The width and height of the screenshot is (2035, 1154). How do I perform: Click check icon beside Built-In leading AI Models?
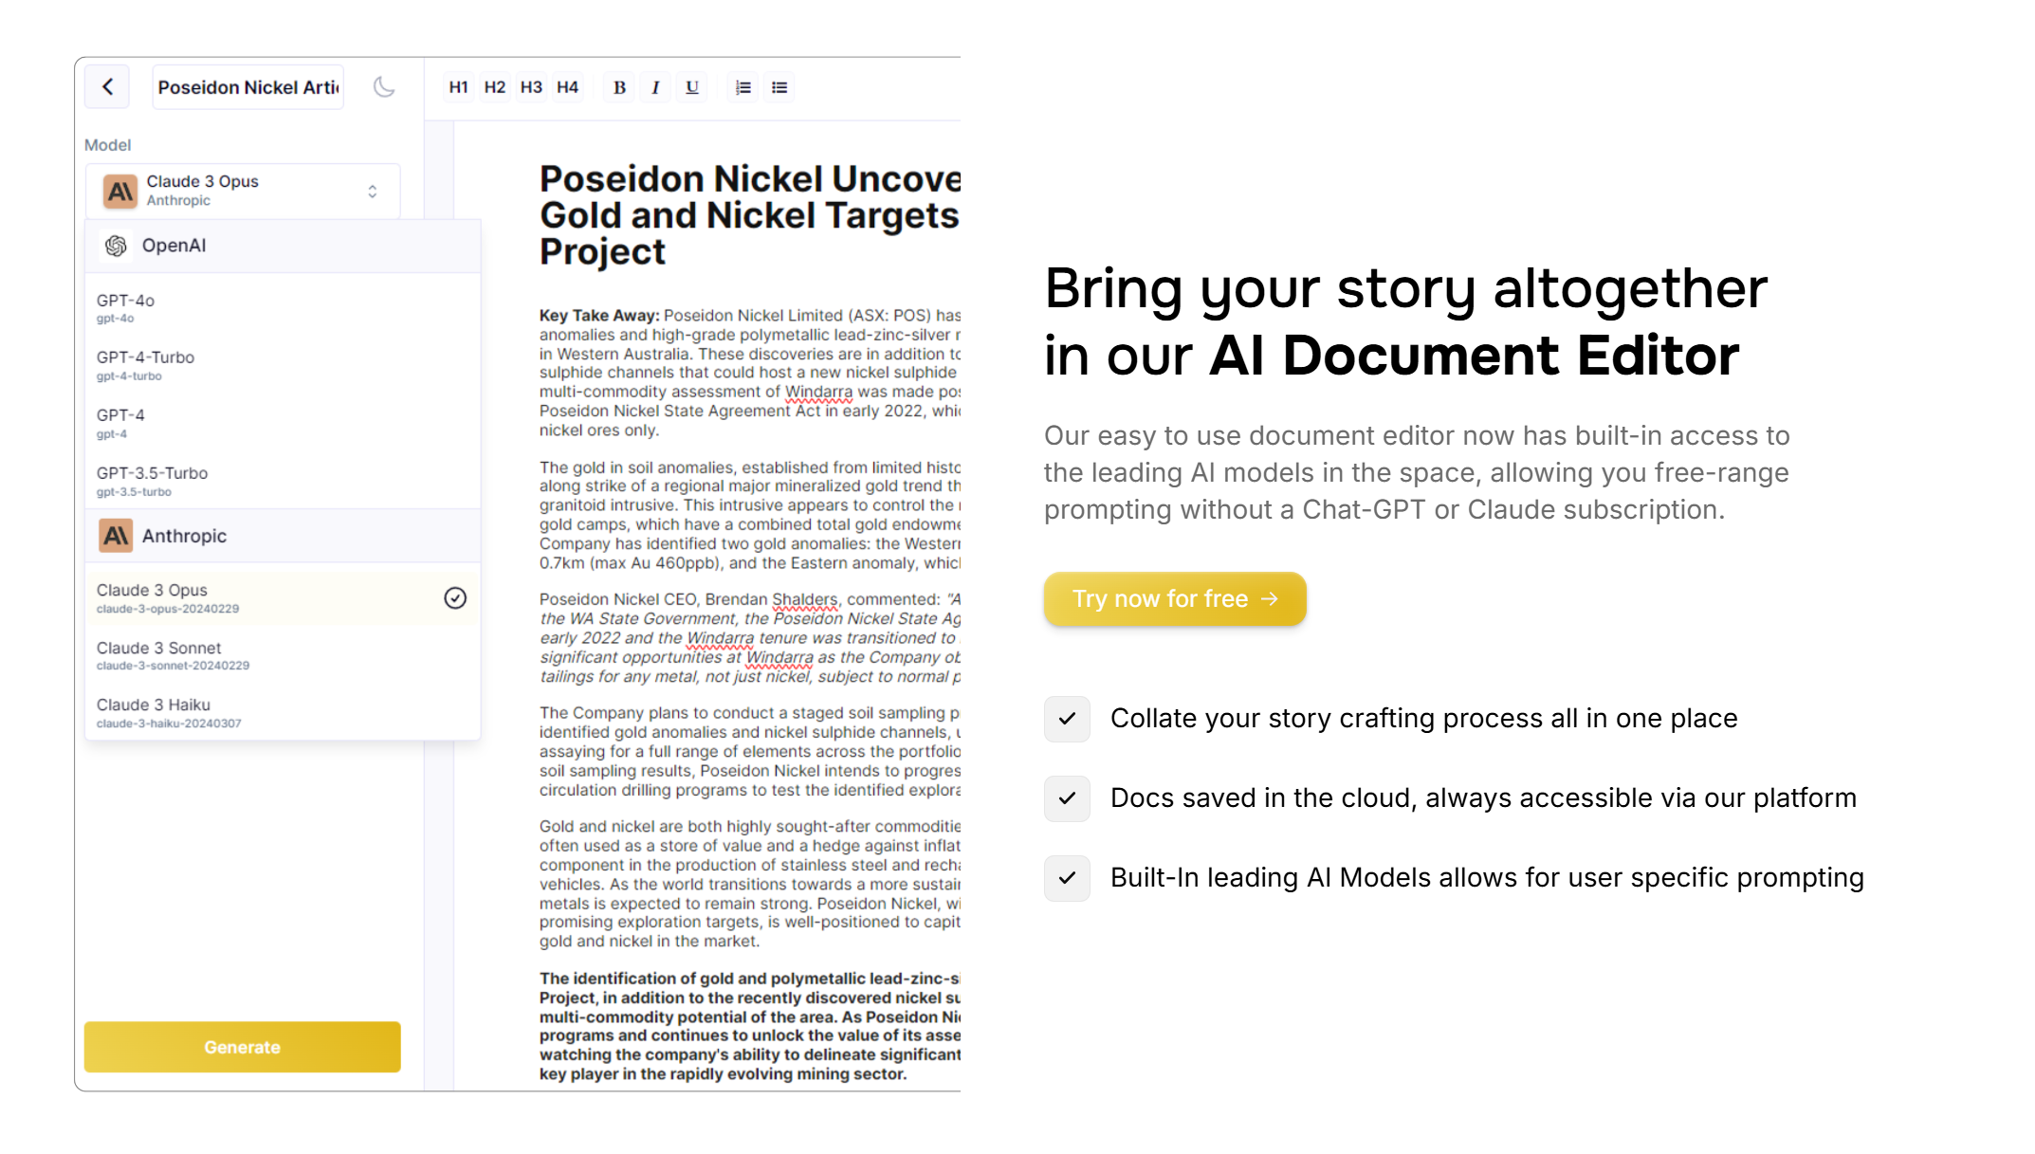[x=1067, y=878]
